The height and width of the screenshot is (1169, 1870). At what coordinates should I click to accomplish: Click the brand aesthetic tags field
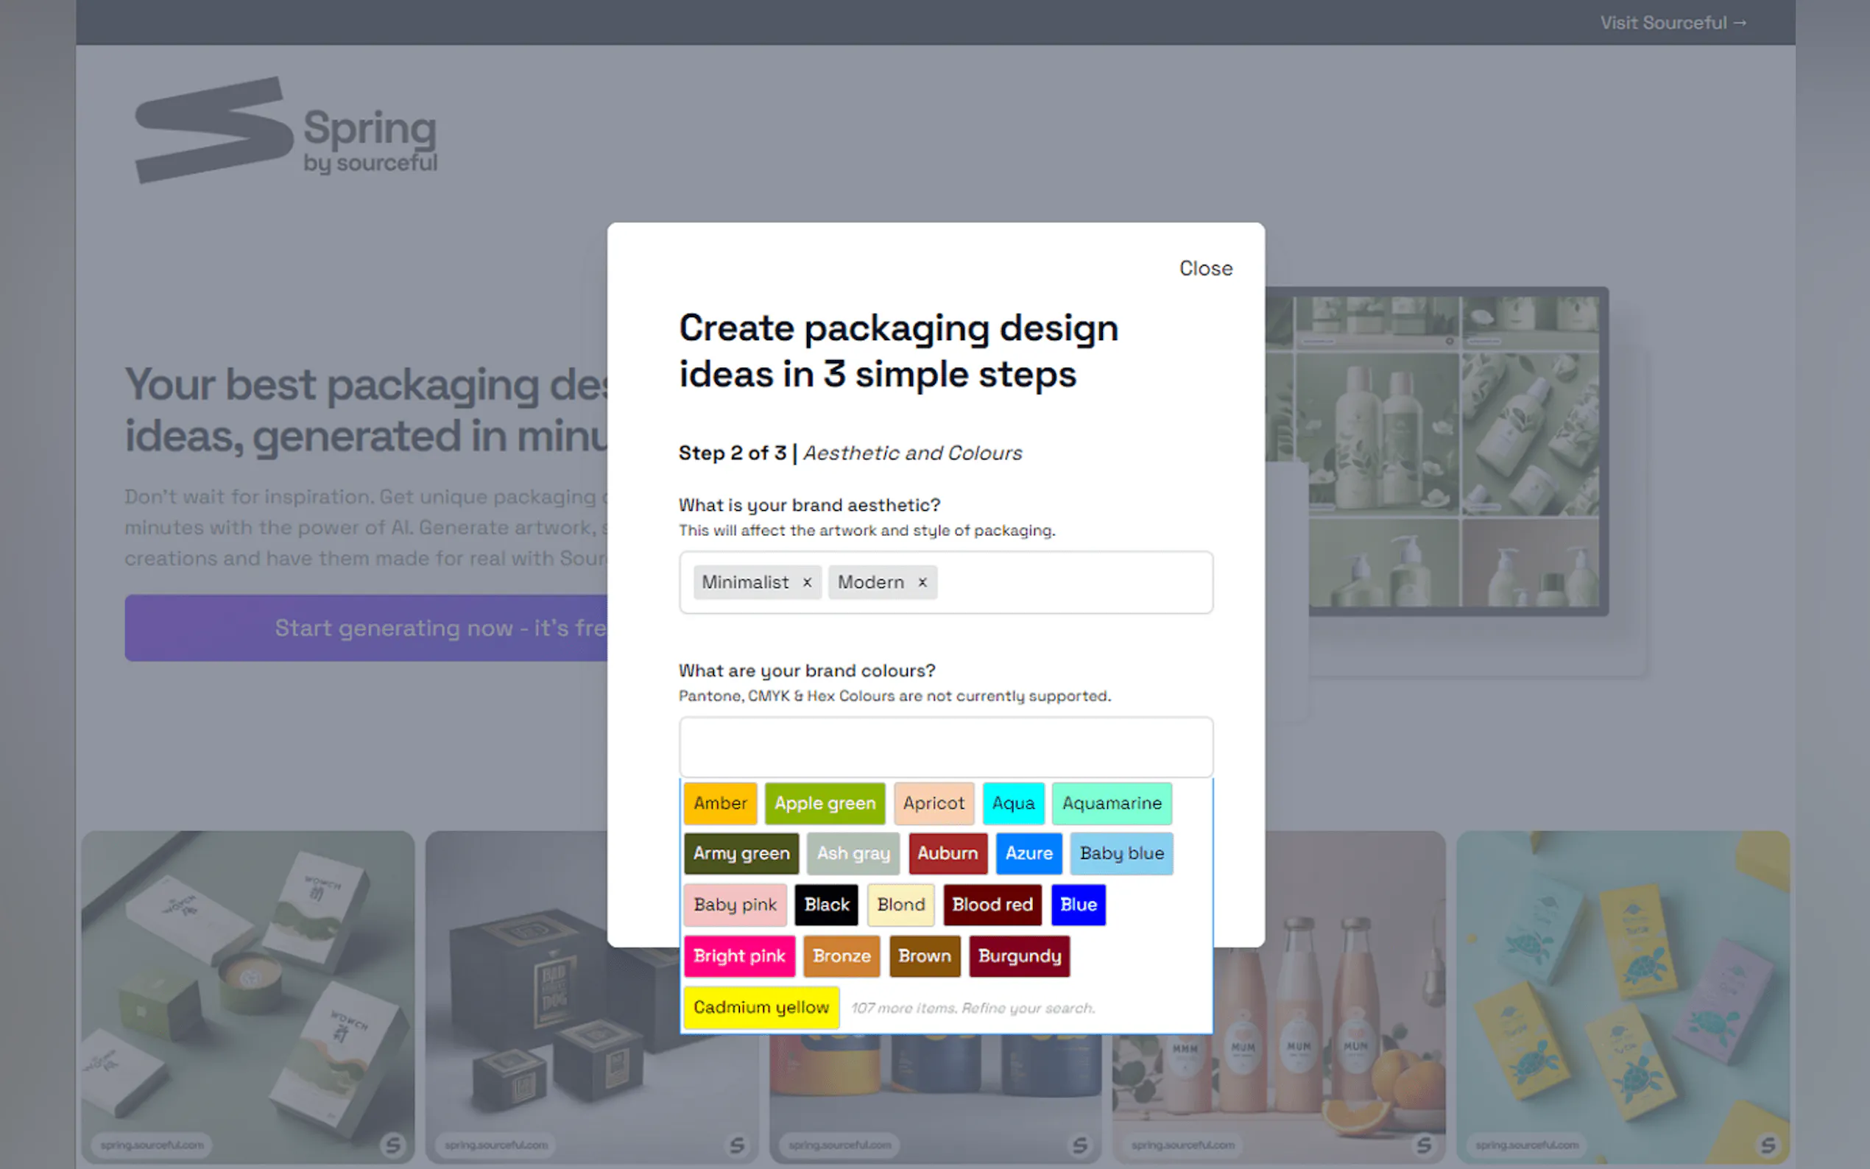point(1075,582)
